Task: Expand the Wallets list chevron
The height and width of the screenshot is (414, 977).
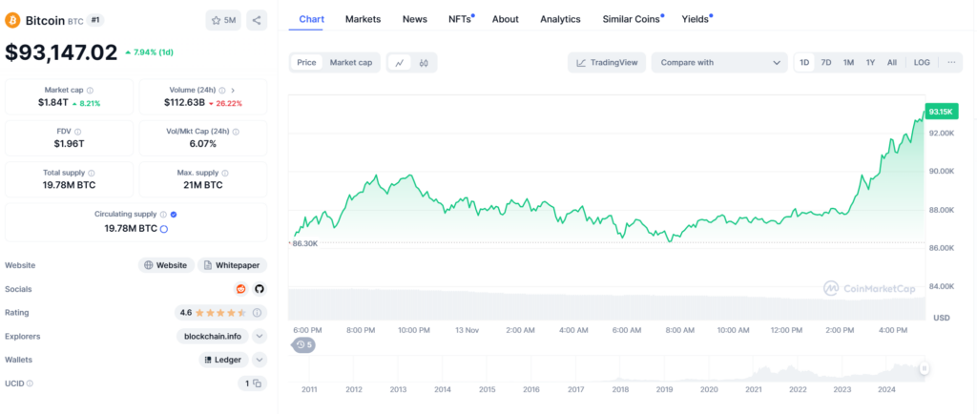Action: click(x=260, y=360)
